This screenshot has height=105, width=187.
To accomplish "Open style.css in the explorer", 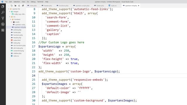I will pos(16,56).
